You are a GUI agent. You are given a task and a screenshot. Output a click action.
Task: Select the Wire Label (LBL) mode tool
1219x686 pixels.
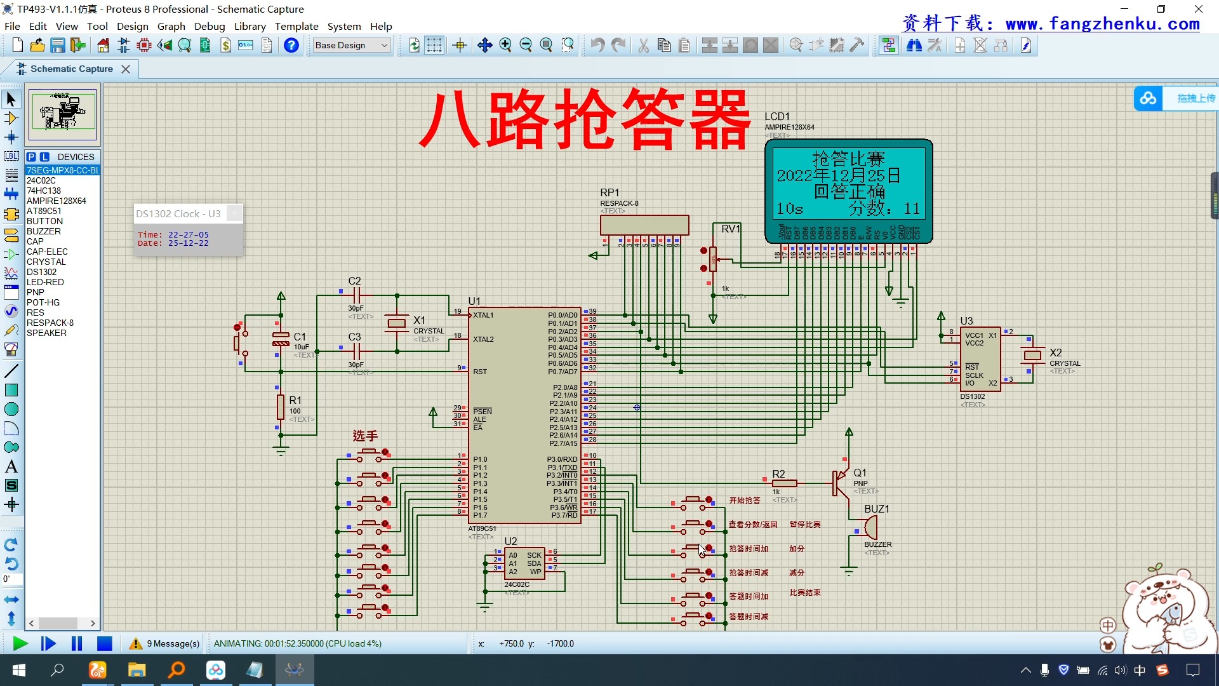(x=11, y=156)
